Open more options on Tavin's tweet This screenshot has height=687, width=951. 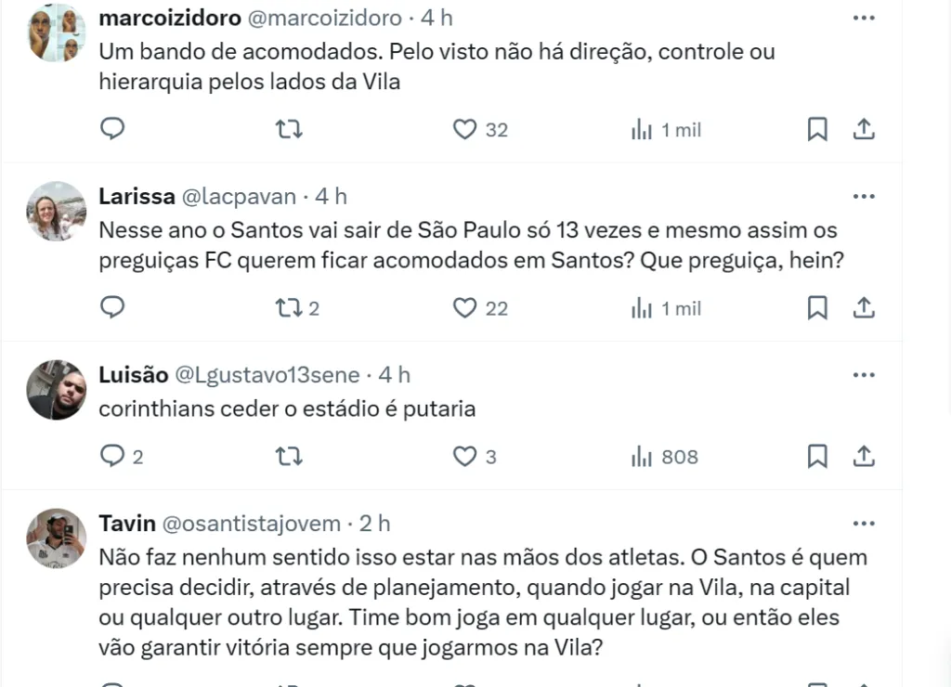(x=864, y=524)
